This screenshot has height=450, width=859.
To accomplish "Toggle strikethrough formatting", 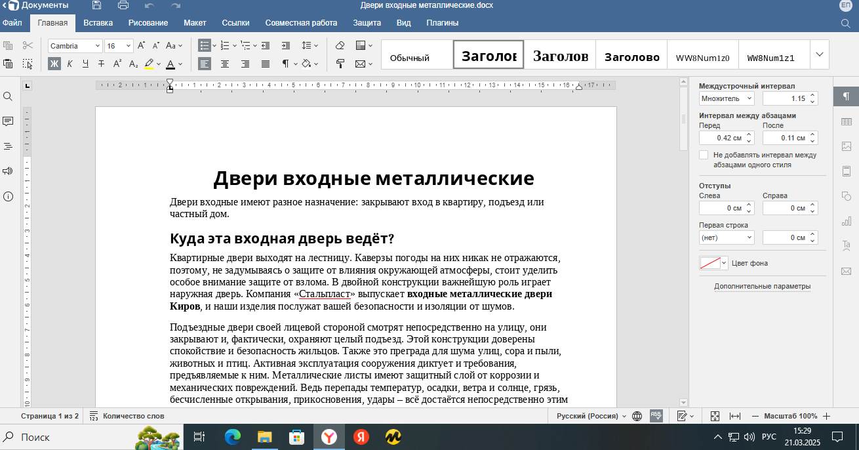I will [x=101, y=64].
